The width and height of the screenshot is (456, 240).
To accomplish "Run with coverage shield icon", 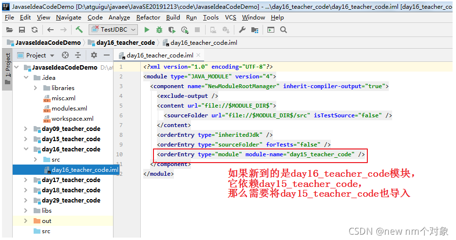I will [x=172, y=30].
